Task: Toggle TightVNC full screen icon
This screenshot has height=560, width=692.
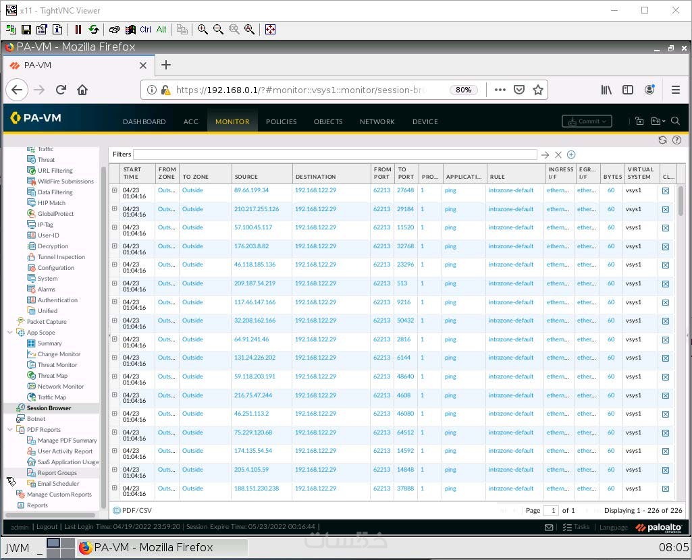Action: [x=270, y=30]
